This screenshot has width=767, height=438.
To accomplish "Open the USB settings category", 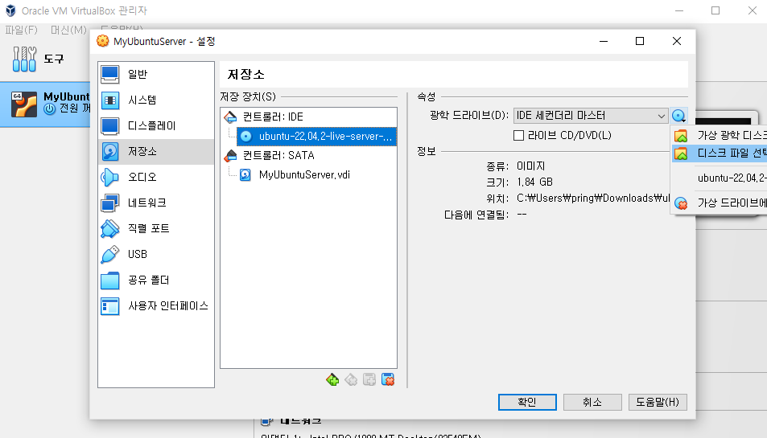I will coord(155,255).
